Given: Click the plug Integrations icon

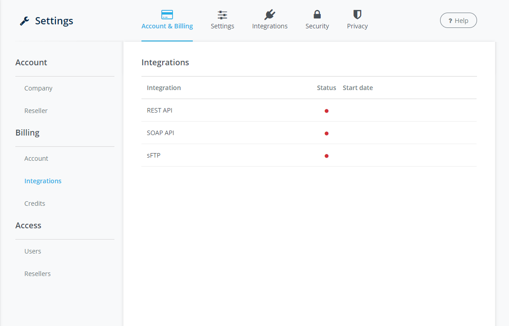Looking at the screenshot, I should [x=270, y=15].
